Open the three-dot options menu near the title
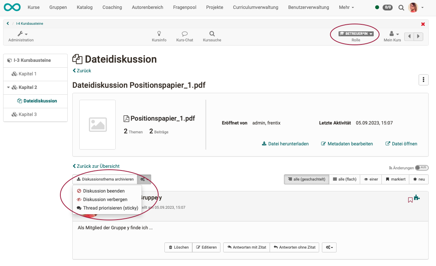The height and width of the screenshot is (266, 436). click(423, 80)
